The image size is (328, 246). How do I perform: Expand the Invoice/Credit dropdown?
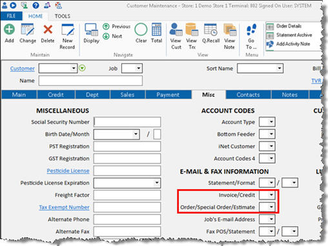(x=271, y=195)
